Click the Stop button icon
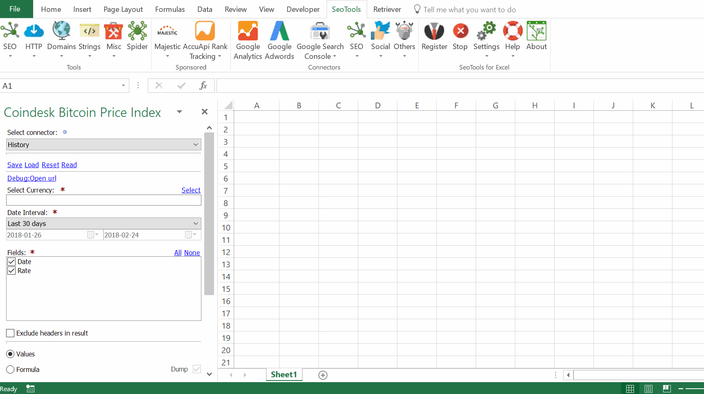 tap(460, 31)
